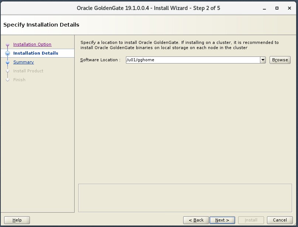The width and height of the screenshot is (298, 227).
Task: Click the 'Specify Installation Details' heading
Action: click(x=41, y=25)
